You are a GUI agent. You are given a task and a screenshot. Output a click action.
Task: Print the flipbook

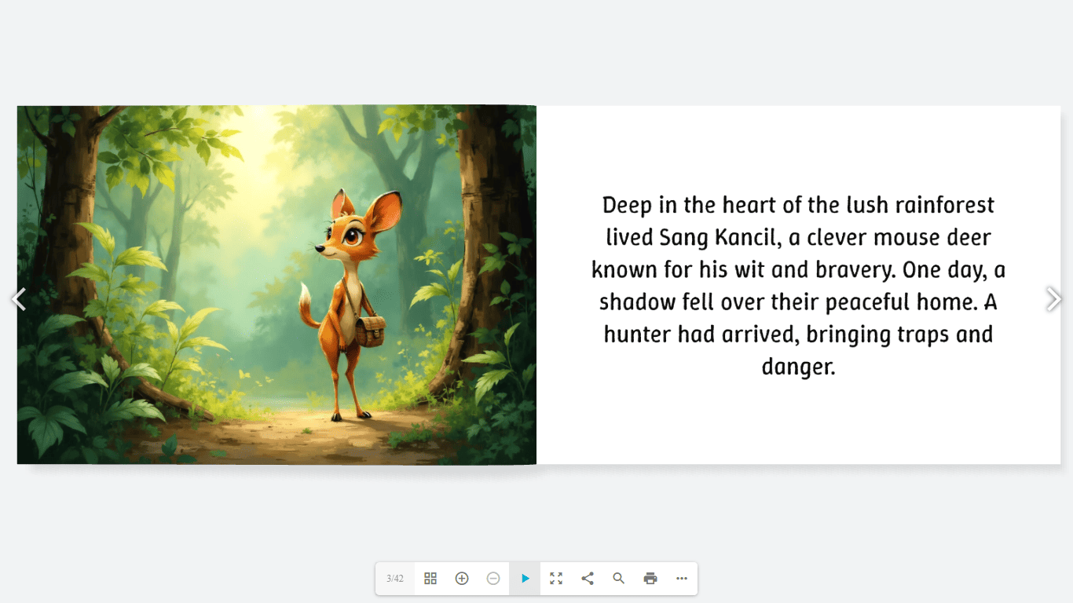pyautogui.click(x=650, y=579)
